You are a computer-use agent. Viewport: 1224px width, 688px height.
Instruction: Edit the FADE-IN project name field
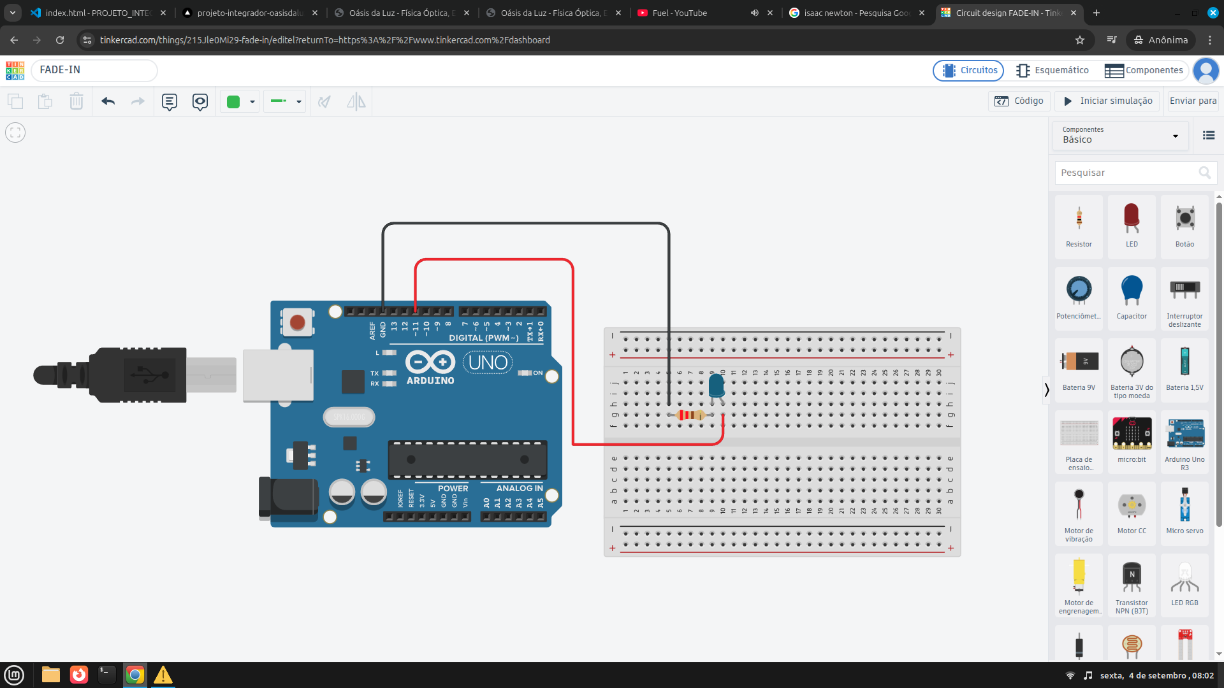[94, 70]
